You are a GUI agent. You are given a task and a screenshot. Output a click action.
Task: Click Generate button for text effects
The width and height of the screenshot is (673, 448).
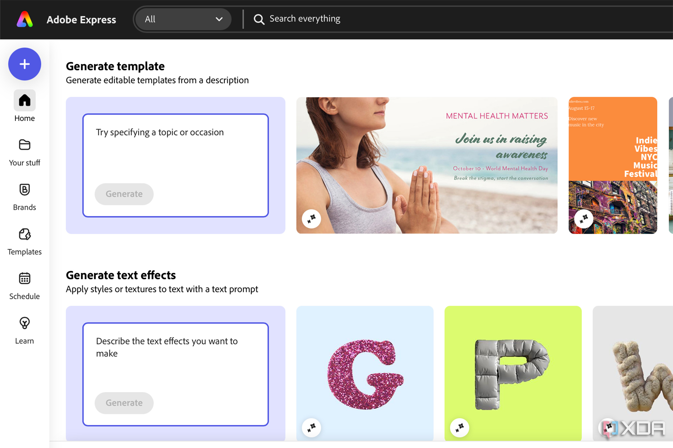click(x=124, y=403)
